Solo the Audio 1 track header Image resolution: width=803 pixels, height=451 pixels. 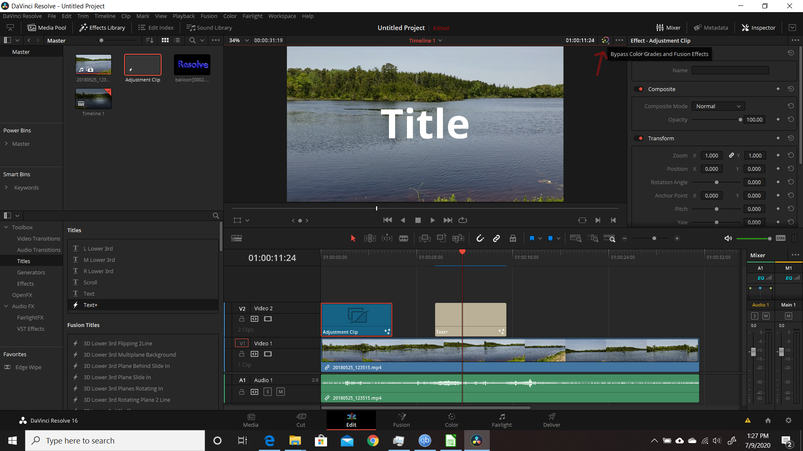tap(268, 392)
